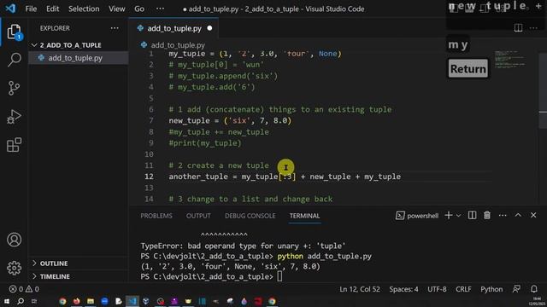Switch to the TERMINAL panel tab

[304, 216]
